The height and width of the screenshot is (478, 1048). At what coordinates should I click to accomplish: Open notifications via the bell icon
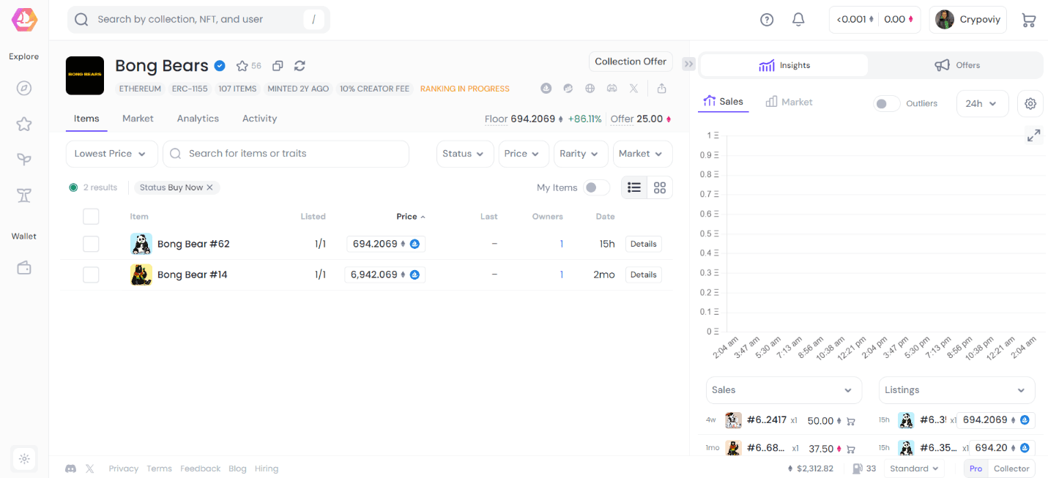(x=798, y=19)
